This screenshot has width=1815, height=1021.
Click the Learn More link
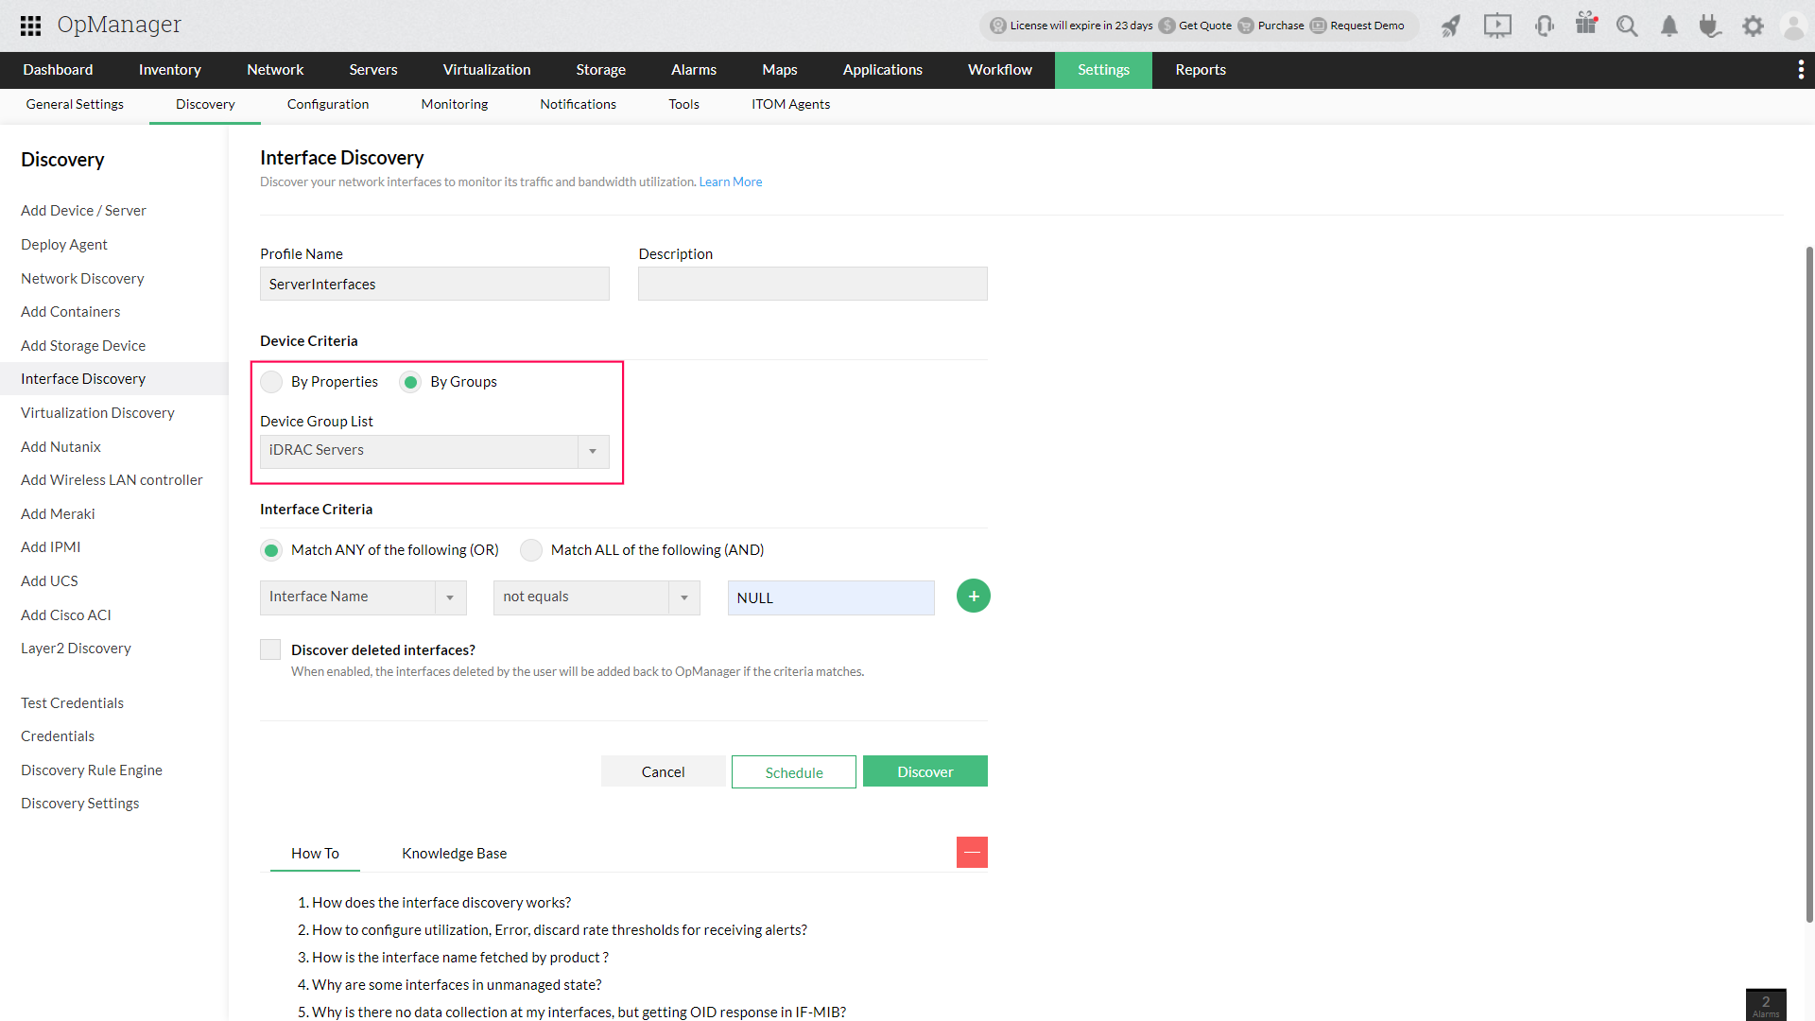(730, 182)
